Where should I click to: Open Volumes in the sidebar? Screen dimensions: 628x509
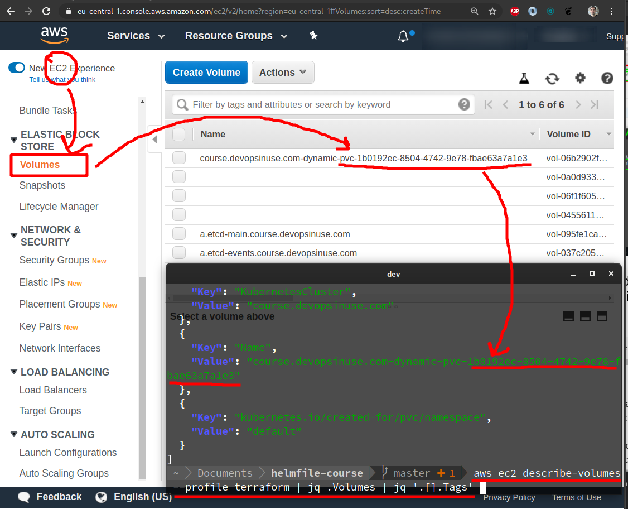click(40, 165)
